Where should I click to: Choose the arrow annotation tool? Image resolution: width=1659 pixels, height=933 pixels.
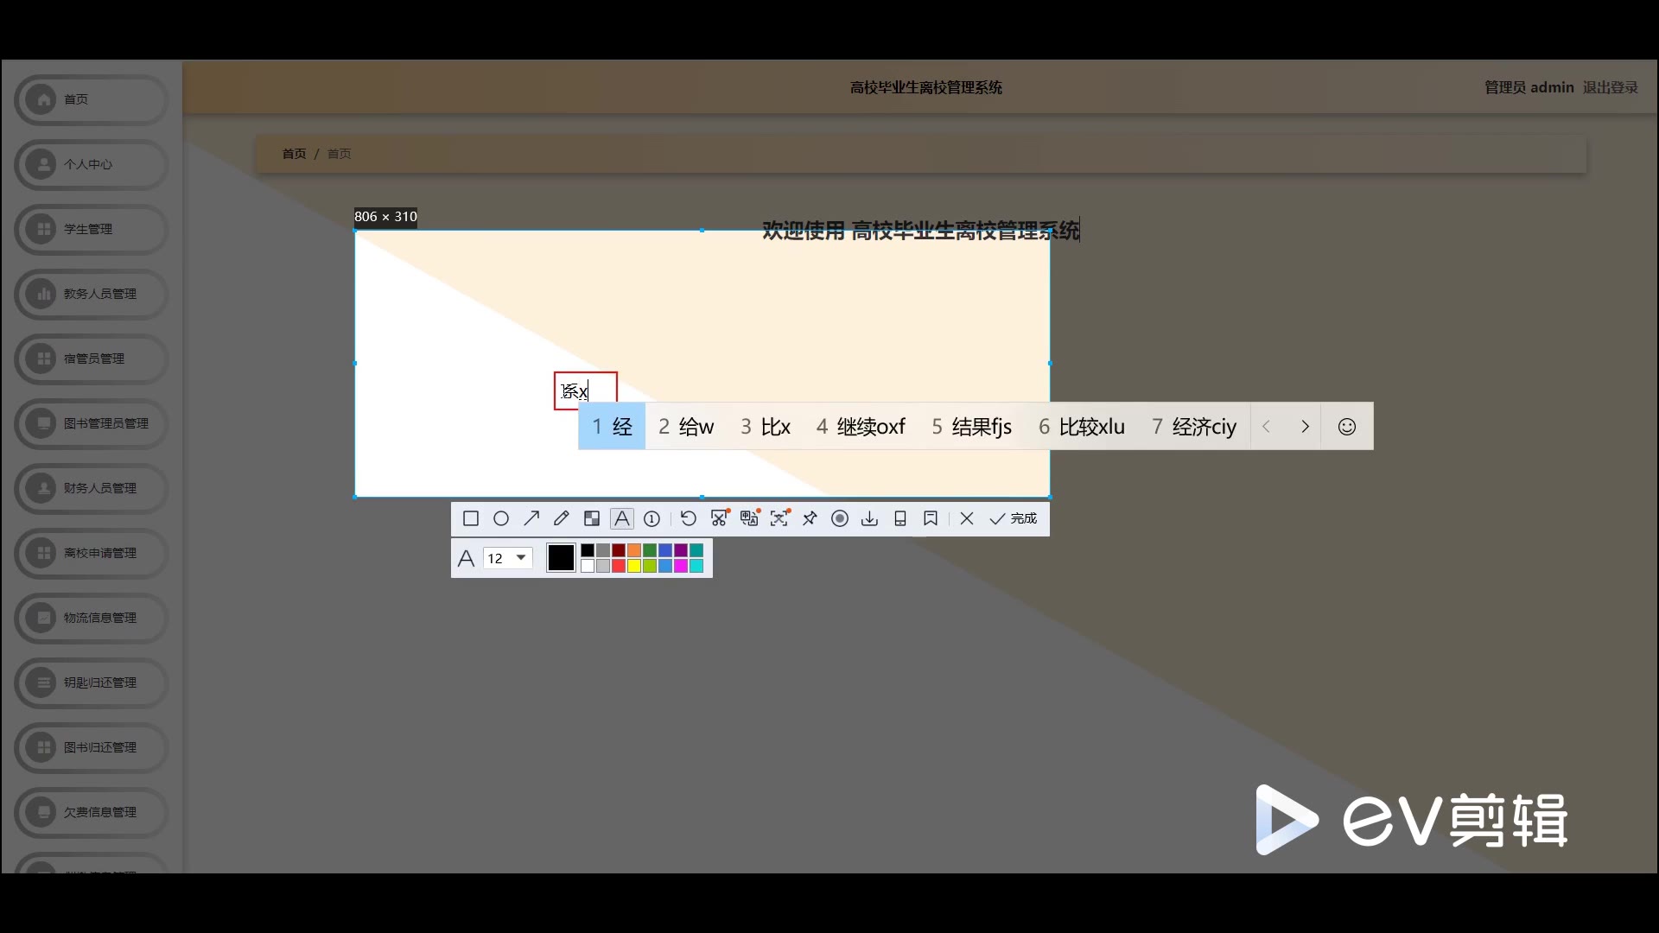click(x=531, y=518)
